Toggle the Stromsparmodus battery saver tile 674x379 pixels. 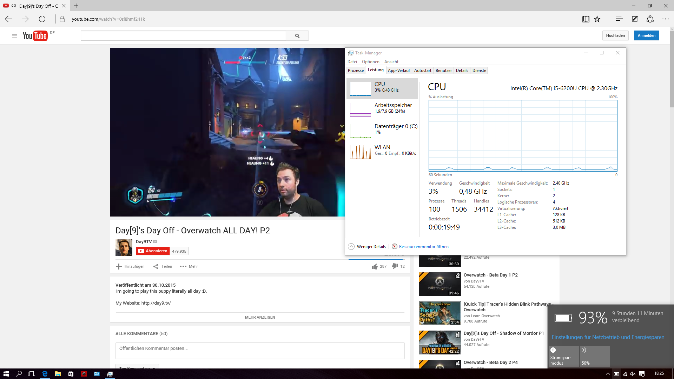[564, 356]
